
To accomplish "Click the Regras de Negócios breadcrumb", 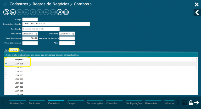I will (51, 4).
